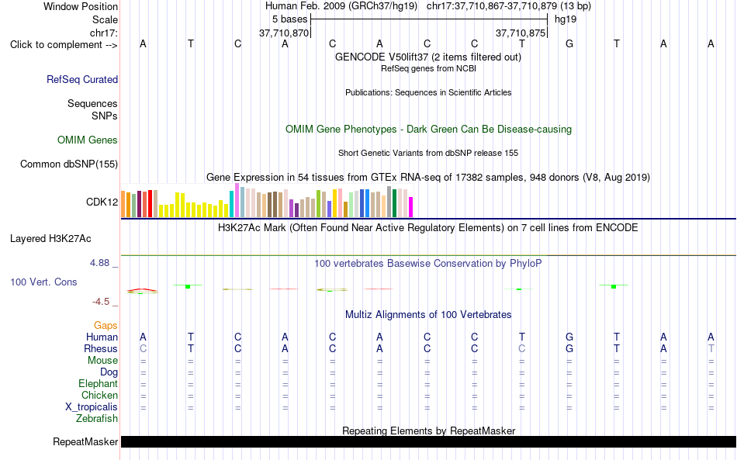Open the Layered H3K27Ac track label
The image size is (737, 460).
tap(50, 239)
